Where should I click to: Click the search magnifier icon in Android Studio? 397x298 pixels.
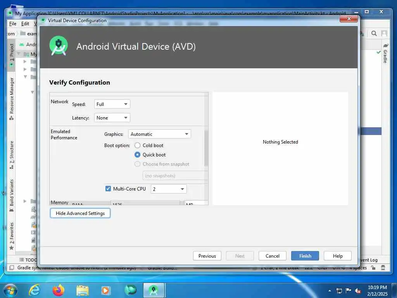(x=374, y=33)
